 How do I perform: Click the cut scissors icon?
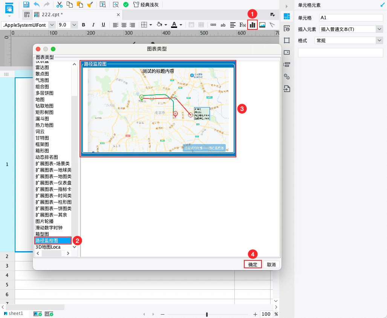click(x=59, y=5)
